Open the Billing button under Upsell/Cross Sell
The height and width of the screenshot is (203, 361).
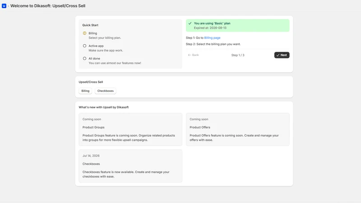85,91
